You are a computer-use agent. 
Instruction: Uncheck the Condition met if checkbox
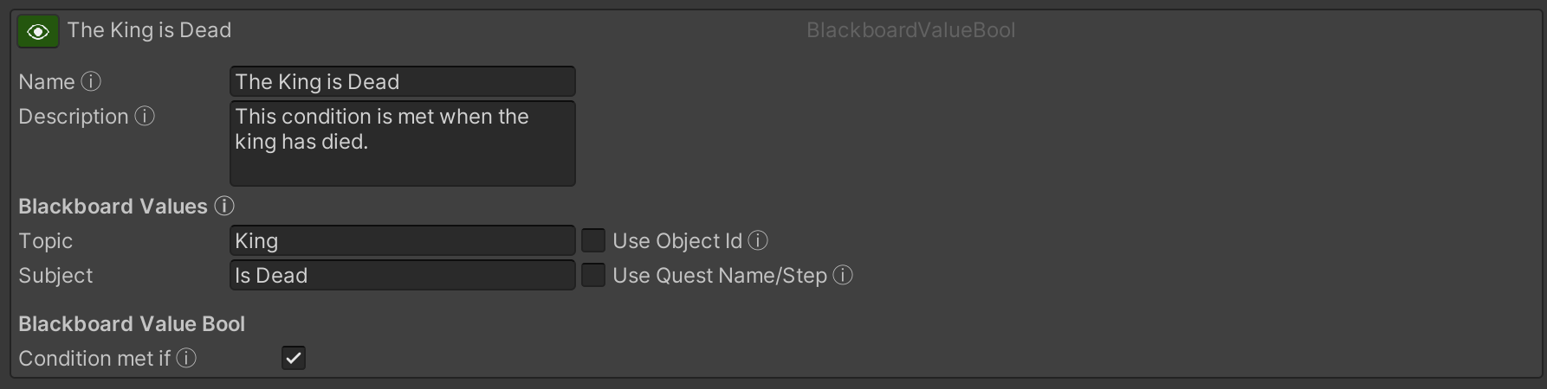[294, 358]
